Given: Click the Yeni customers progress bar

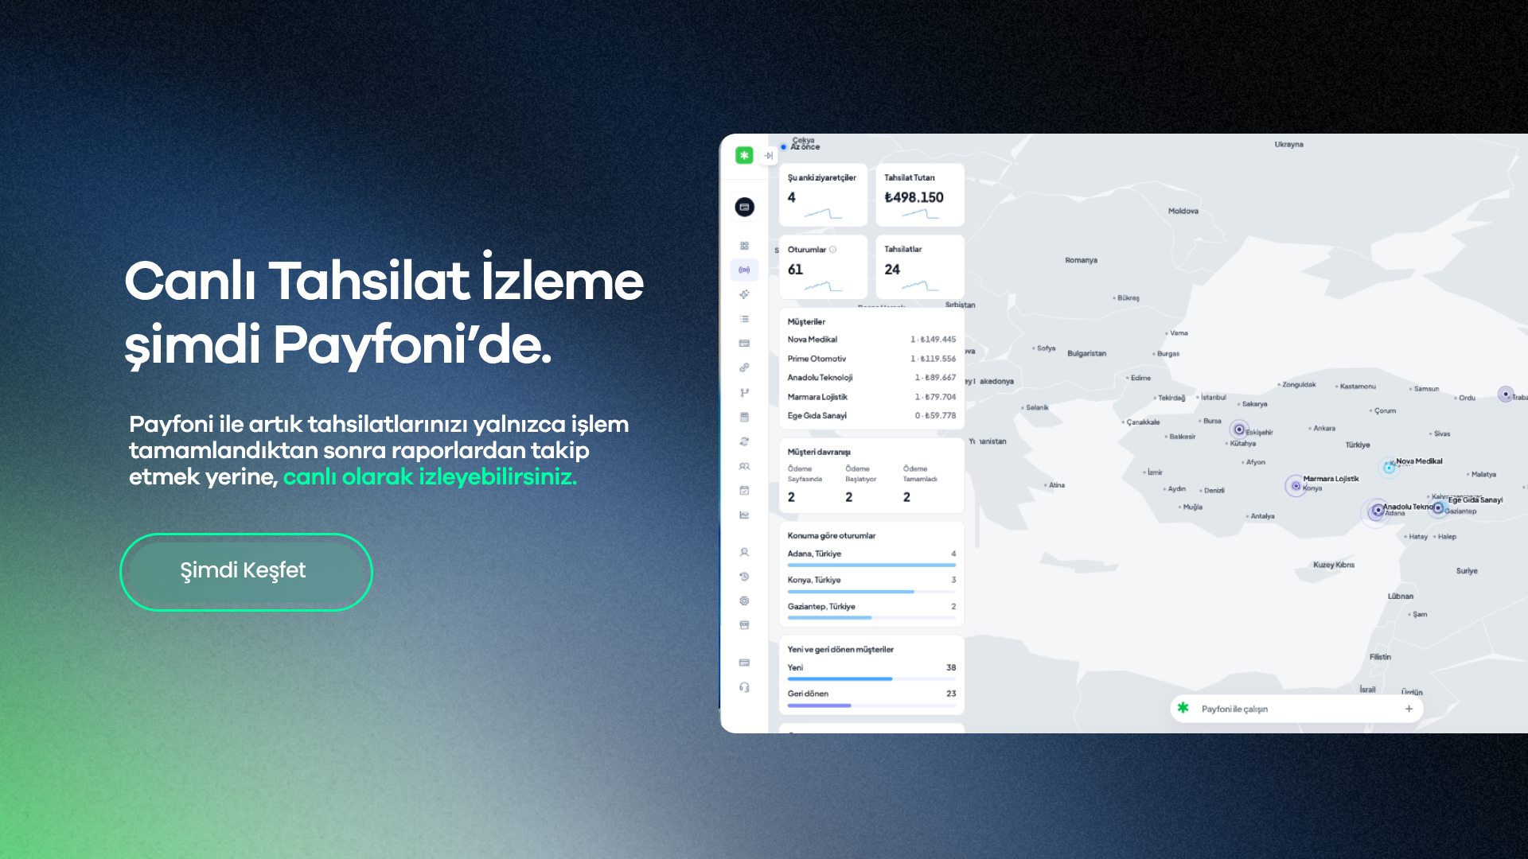Looking at the screenshot, I should [871, 679].
